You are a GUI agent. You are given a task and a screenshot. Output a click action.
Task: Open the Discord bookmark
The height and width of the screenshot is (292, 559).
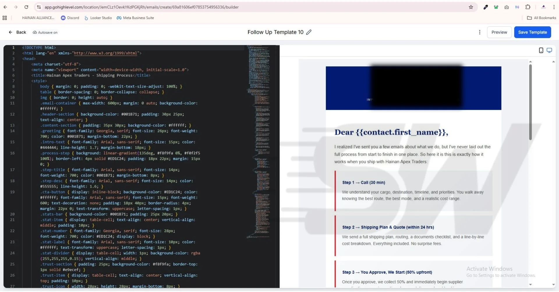(70, 18)
